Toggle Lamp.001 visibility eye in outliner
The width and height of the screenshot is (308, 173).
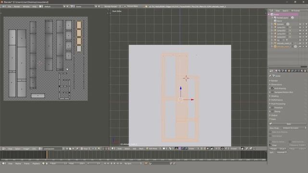click(x=300, y=27)
